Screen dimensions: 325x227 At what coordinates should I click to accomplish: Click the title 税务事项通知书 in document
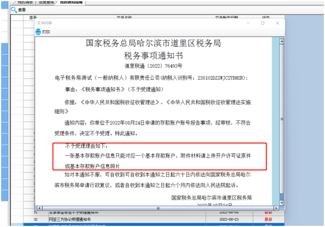(153, 56)
